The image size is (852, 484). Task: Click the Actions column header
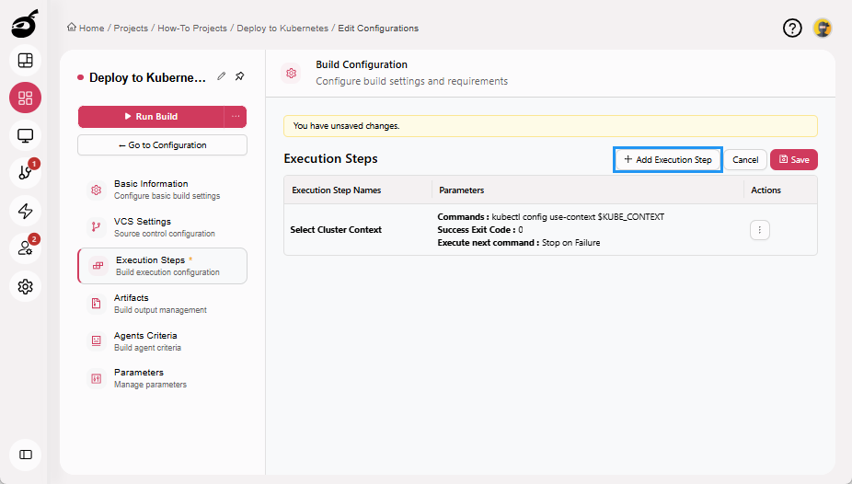[x=766, y=190]
